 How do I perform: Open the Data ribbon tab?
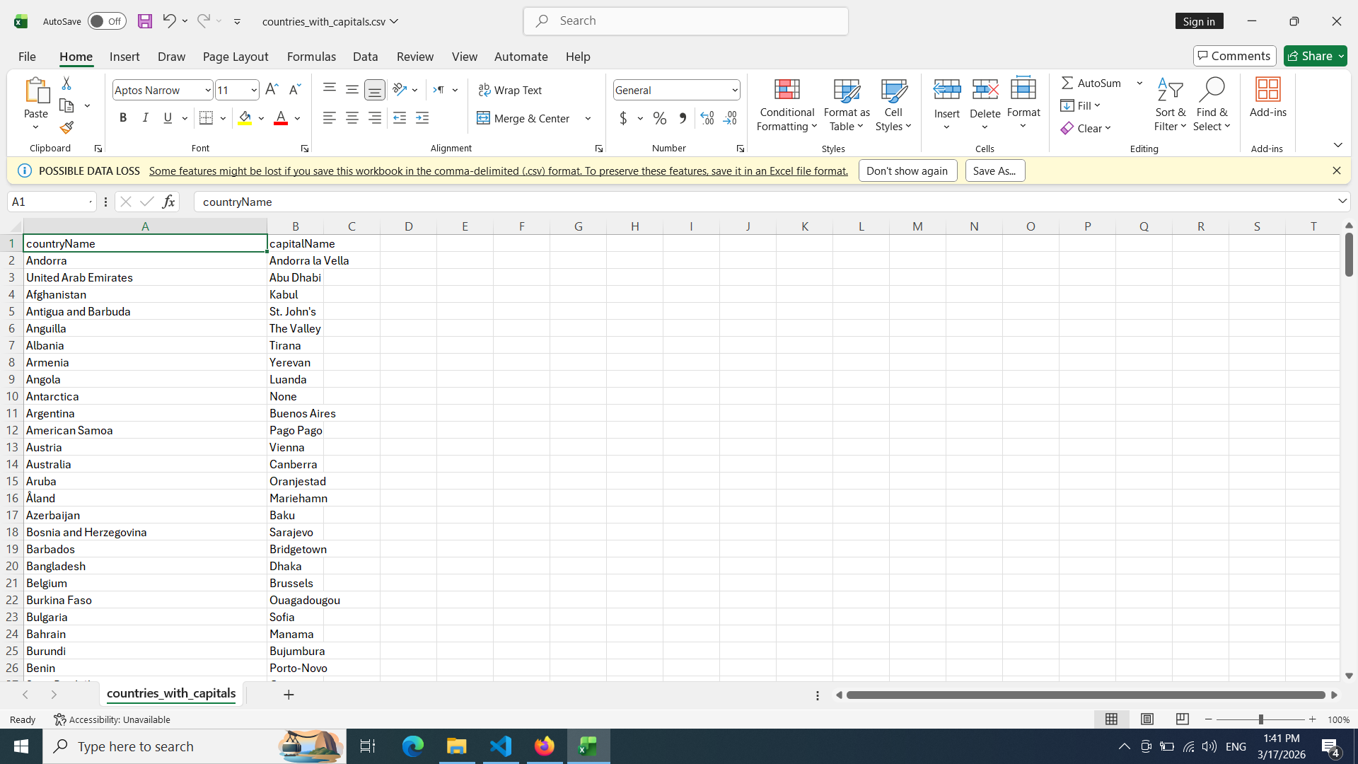[365, 57]
